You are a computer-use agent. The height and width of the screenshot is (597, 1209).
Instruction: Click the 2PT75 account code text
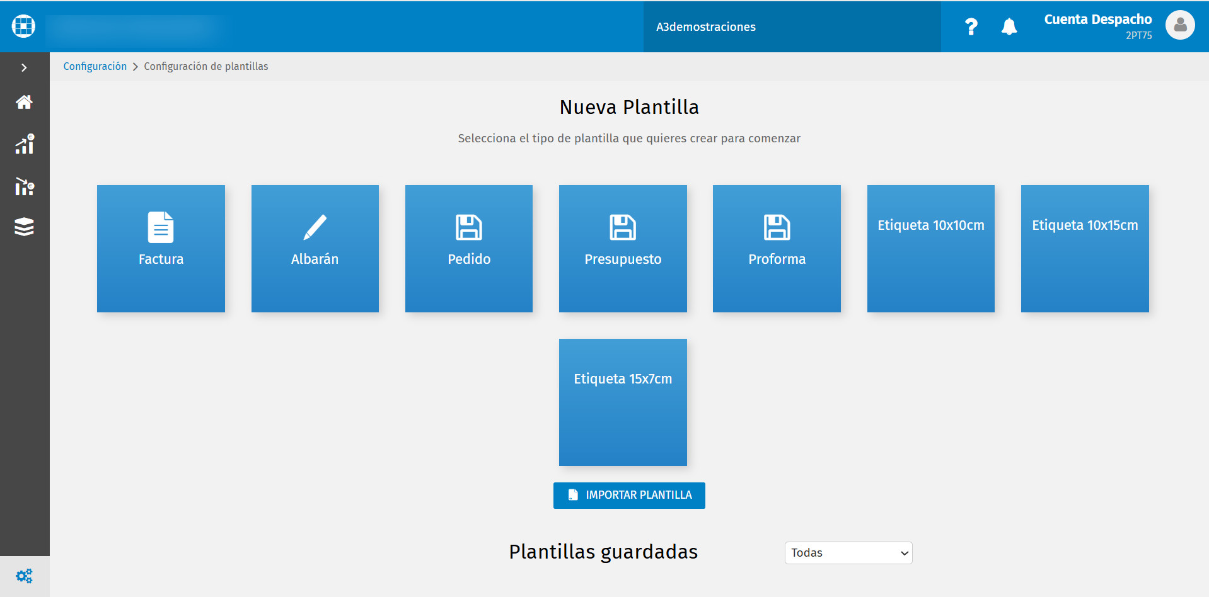[x=1138, y=36]
